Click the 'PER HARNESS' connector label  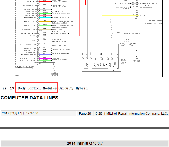[x=127, y=40]
